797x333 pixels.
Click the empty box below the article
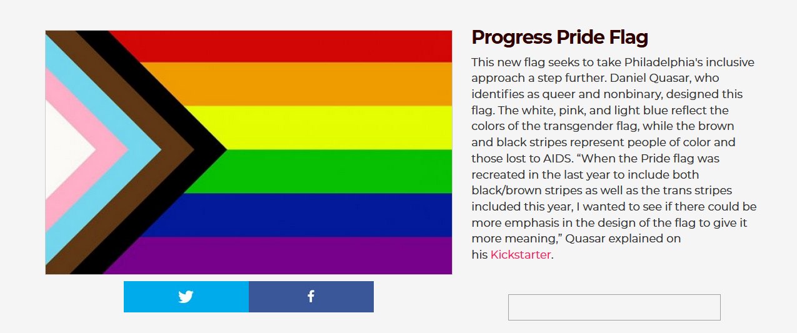click(x=614, y=307)
